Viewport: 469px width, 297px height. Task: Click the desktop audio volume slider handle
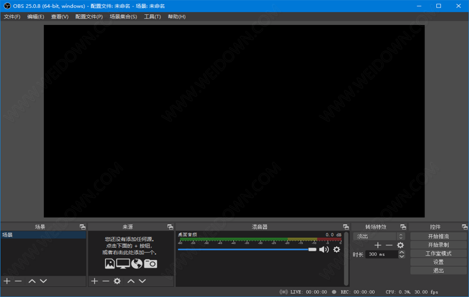pyautogui.click(x=312, y=249)
